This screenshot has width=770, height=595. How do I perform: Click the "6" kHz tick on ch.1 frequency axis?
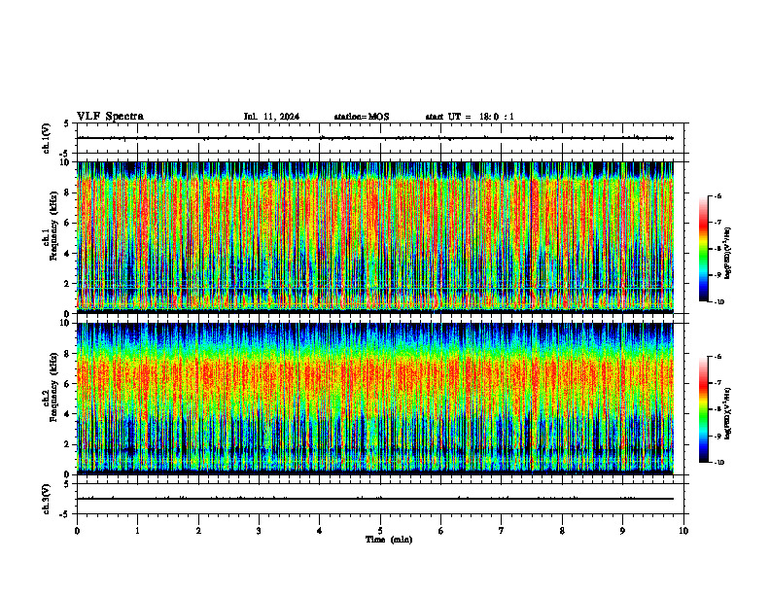coord(68,224)
